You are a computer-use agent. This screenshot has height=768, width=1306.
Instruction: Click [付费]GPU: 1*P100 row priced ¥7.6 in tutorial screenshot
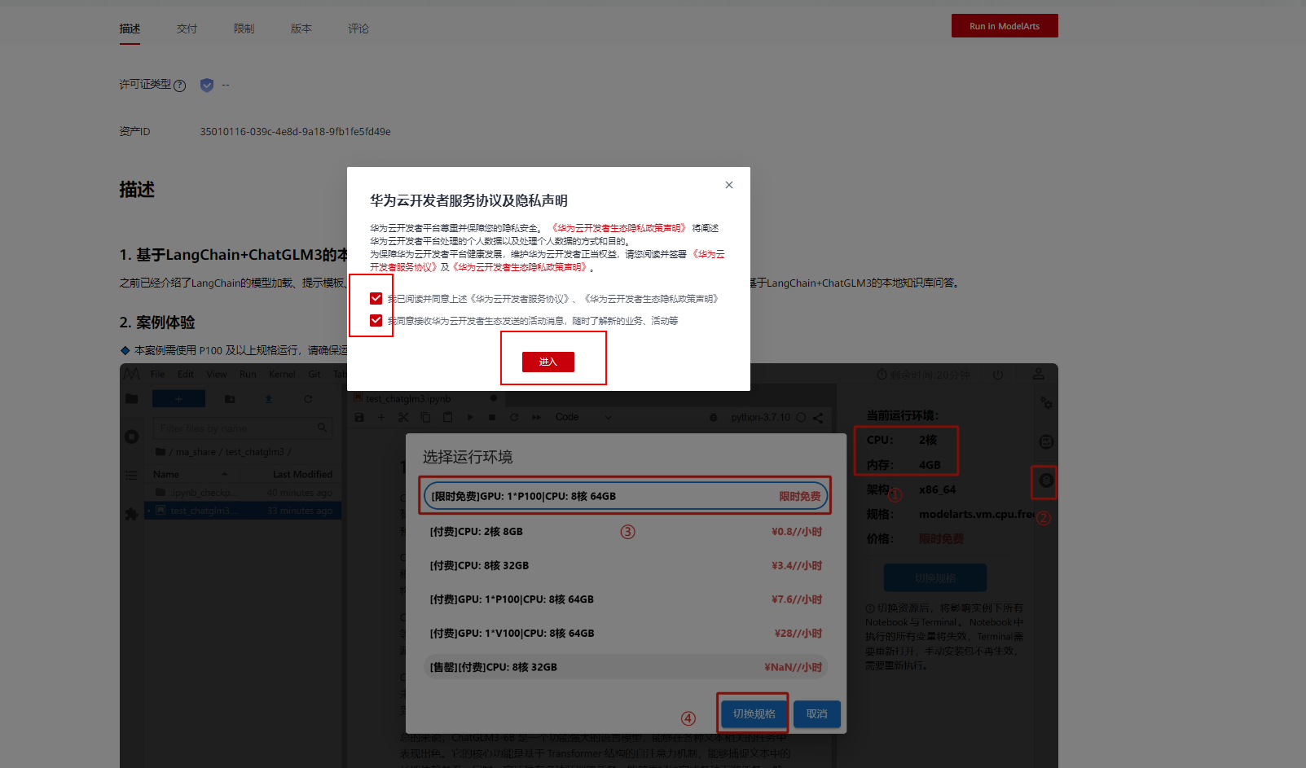click(625, 599)
